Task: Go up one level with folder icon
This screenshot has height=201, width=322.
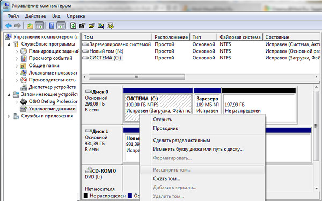Action: (30, 26)
